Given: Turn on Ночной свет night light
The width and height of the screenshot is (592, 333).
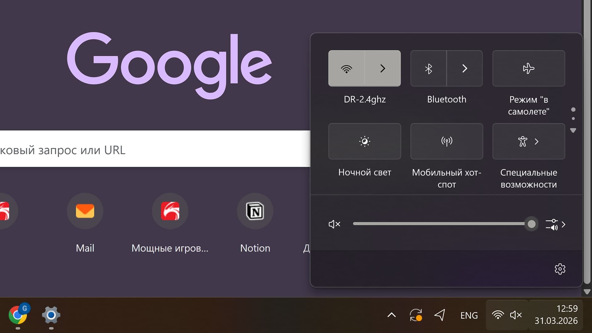Looking at the screenshot, I should [x=364, y=141].
